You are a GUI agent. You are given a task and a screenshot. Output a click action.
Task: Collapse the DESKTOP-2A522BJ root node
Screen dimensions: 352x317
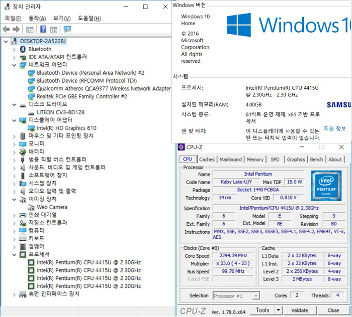(6, 42)
